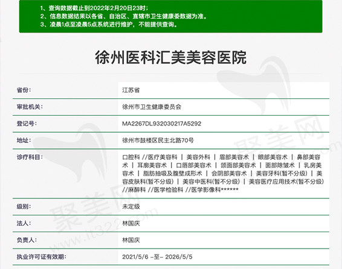Click 医学检验科 in the department list
The width and height of the screenshot is (342, 269).
click(x=169, y=190)
